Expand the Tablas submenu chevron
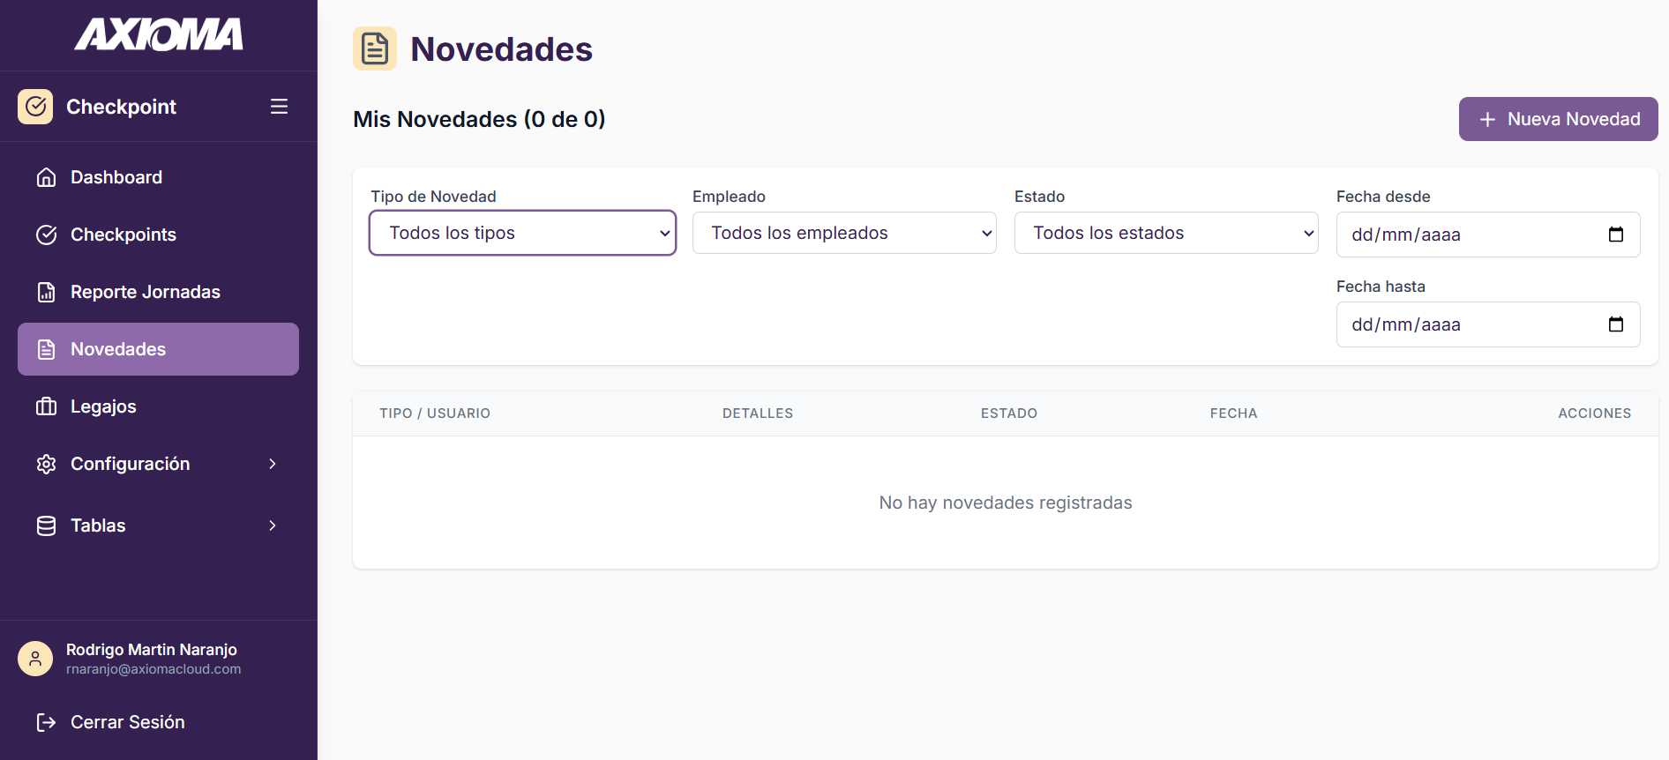 272,525
